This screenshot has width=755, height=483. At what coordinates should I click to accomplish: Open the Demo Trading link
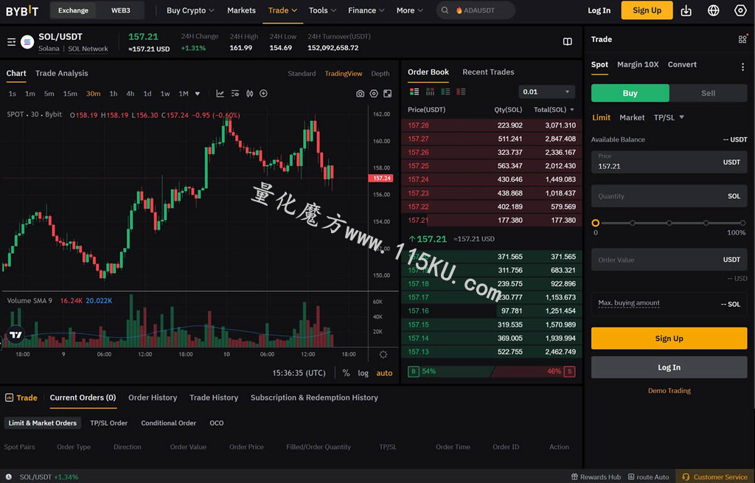click(x=669, y=391)
